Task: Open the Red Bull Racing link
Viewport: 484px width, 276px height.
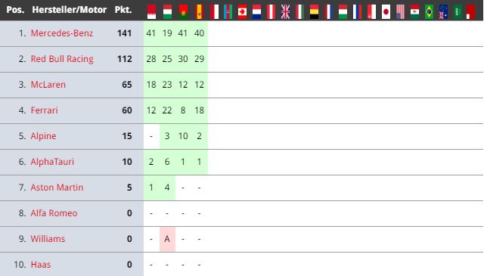Action: coord(62,59)
